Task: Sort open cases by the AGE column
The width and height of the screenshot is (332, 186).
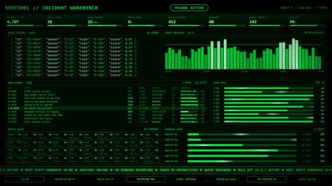Action: pos(175,88)
